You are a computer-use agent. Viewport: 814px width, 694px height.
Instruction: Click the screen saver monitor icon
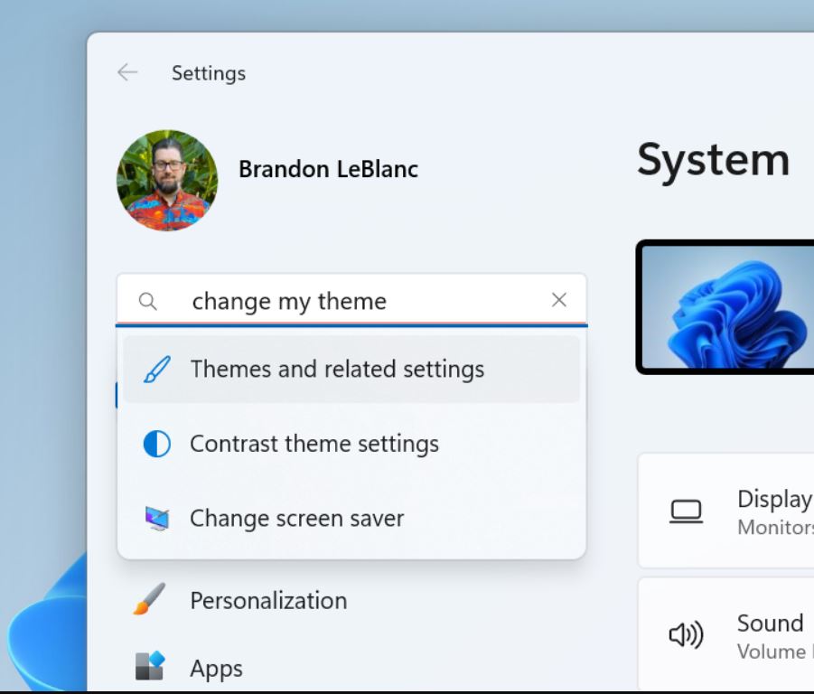(156, 519)
